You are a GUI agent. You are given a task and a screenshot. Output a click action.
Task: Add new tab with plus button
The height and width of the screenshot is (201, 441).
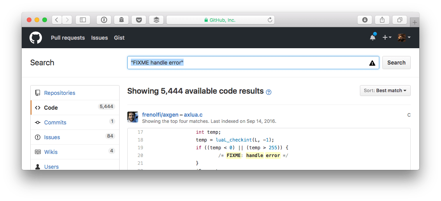pos(415,23)
